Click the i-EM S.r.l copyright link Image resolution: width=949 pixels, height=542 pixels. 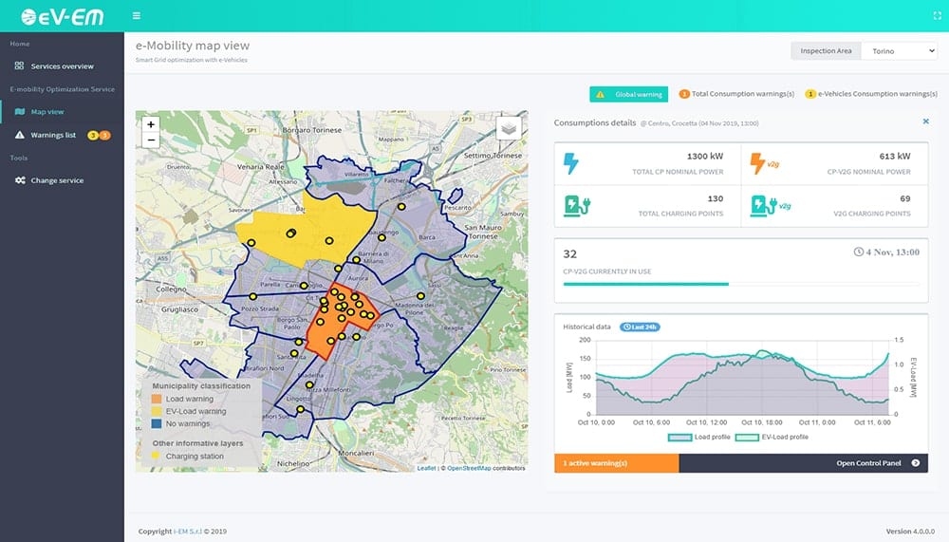pyautogui.click(x=188, y=532)
